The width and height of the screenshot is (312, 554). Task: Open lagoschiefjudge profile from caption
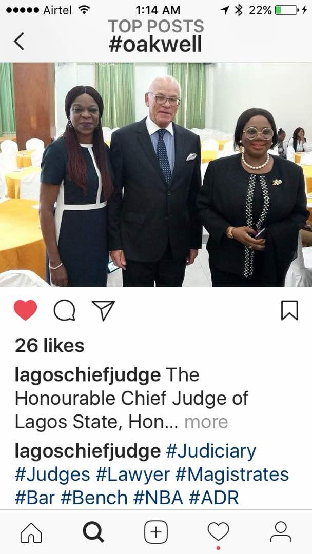(x=88, y=376)
